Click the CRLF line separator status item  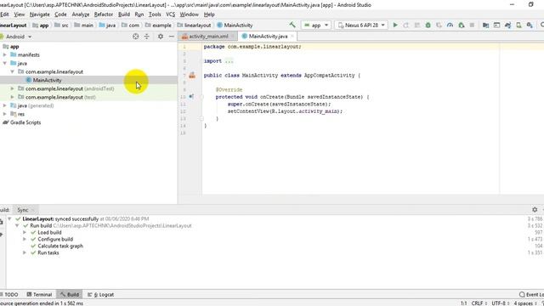coord(479,303)
